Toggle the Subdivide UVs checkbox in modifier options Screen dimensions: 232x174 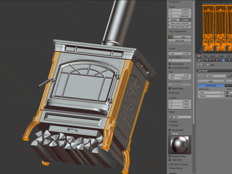[227, 92]
